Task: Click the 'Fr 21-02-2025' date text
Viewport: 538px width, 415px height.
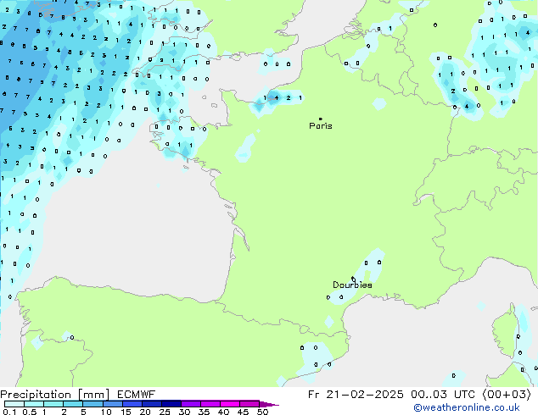Action: point(356,395)
